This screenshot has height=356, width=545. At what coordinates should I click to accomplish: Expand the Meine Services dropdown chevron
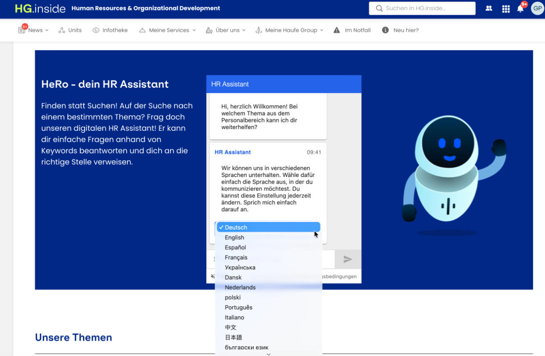194,30
